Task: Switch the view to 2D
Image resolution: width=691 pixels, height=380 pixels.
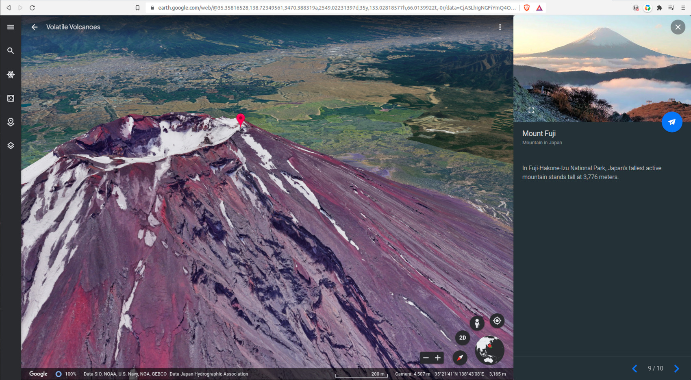Action: tap(462, 337)
